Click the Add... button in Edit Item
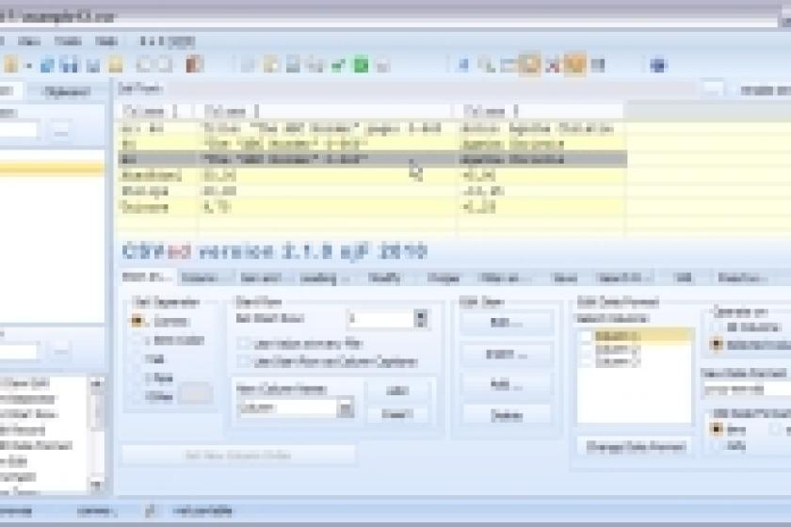This screenshot has width=791, height=527. tap(506, 385)
